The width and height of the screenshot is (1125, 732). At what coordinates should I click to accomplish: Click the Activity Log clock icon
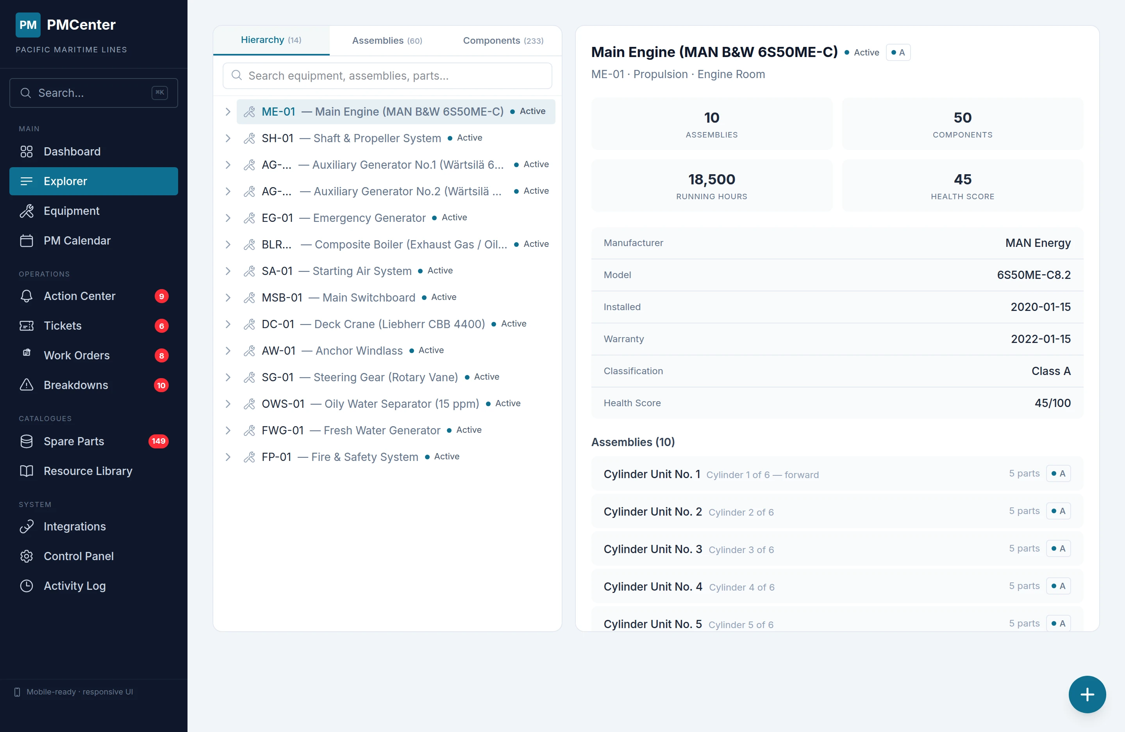(x=27, y=586)
